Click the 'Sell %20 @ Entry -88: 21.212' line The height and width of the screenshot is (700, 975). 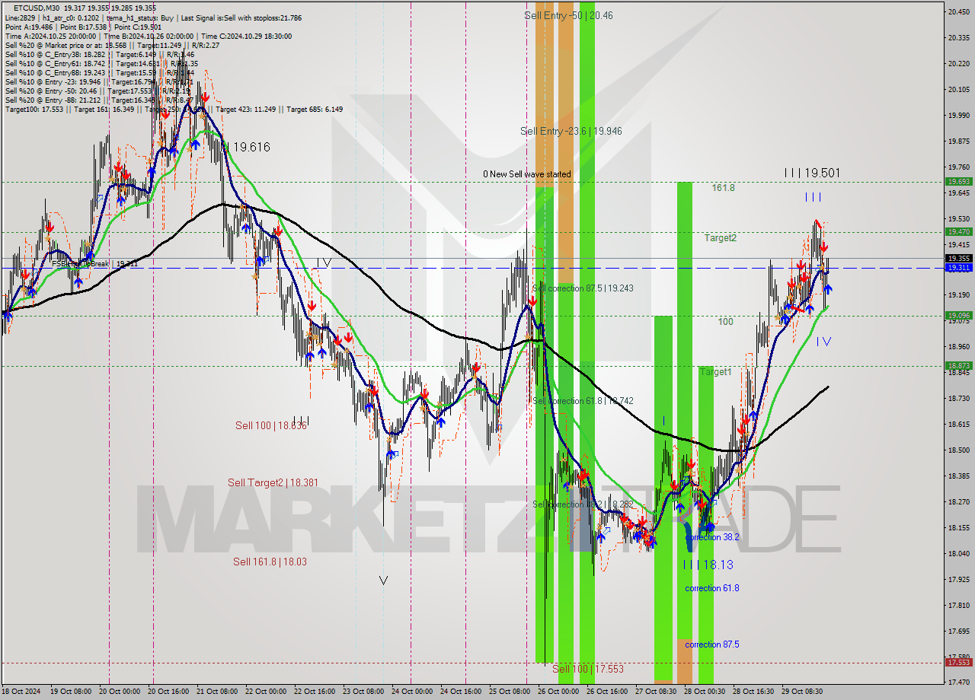point(99,100)
